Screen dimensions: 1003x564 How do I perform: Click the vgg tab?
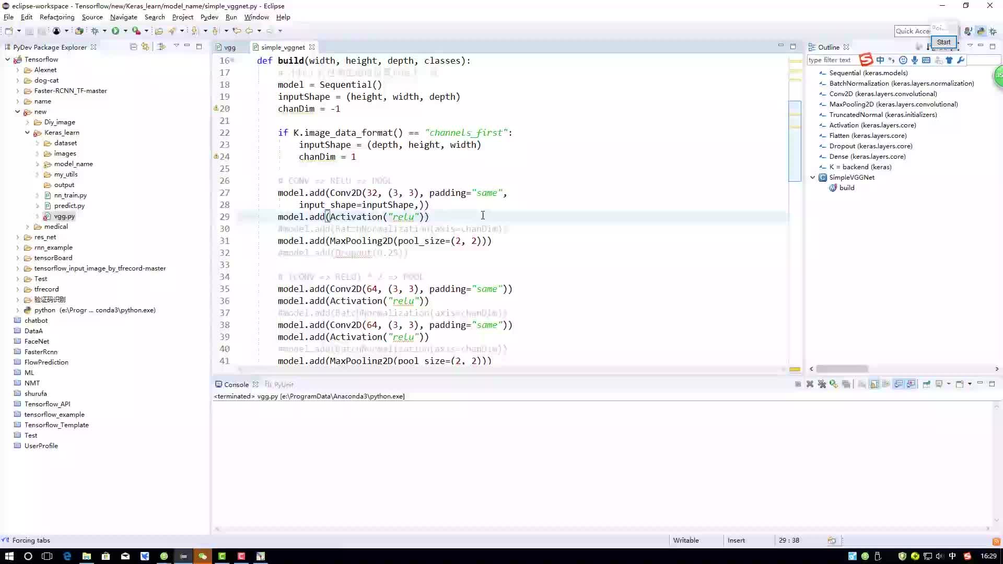coord(229,47)
